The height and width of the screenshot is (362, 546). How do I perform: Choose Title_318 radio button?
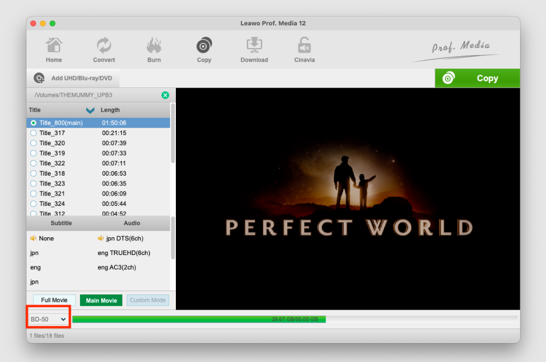tap(34, 173)
